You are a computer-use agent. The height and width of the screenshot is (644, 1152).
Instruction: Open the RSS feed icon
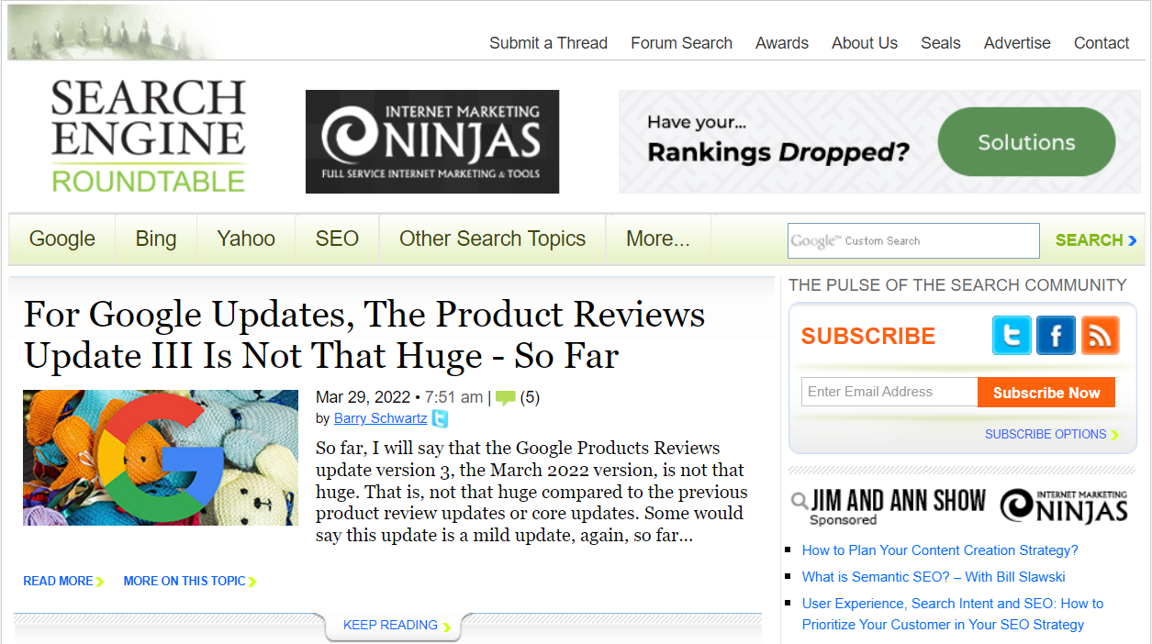pyautogui.click(x=1100, y=336)
